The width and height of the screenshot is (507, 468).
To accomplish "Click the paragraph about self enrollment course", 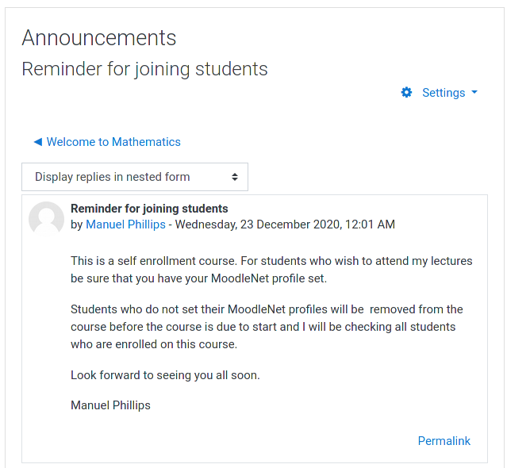I will (x=271, y=270).
